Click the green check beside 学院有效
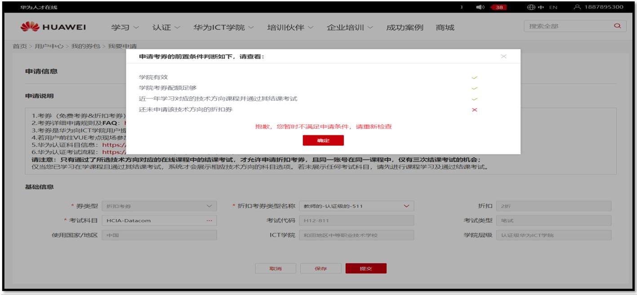Viewport: 637px width, 295px height. (x=474, y=78)
